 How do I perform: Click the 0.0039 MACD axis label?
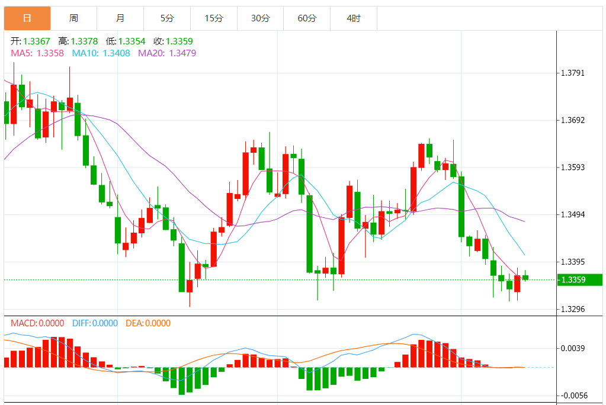573,349
